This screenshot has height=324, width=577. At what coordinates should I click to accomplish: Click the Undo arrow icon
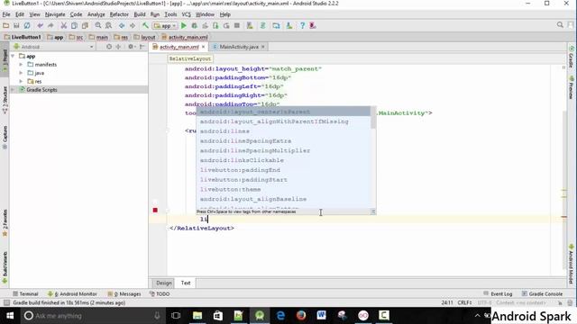[40, 25]
